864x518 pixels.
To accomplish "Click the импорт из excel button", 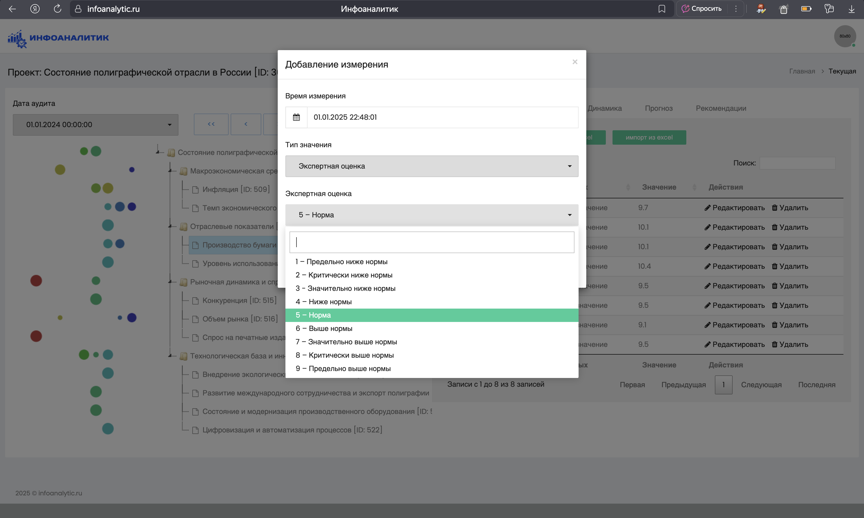I will pos(649,137).
